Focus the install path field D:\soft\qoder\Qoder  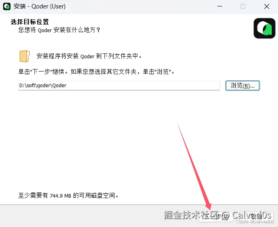[x=119, y=86]
